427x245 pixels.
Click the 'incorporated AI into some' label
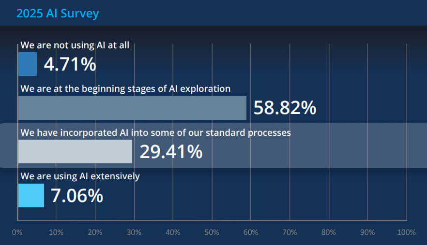tap(155, 132)
